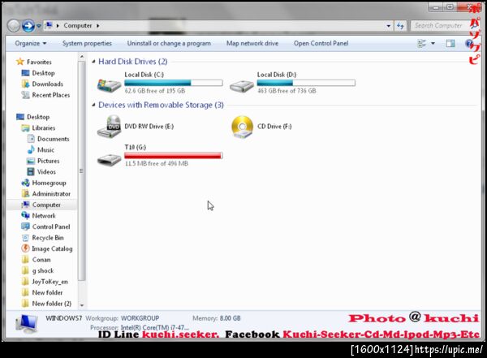Click Devices with Removable Storage (3) heading
The height and width of the screenshot is (358, 487).
pos(161,105)
